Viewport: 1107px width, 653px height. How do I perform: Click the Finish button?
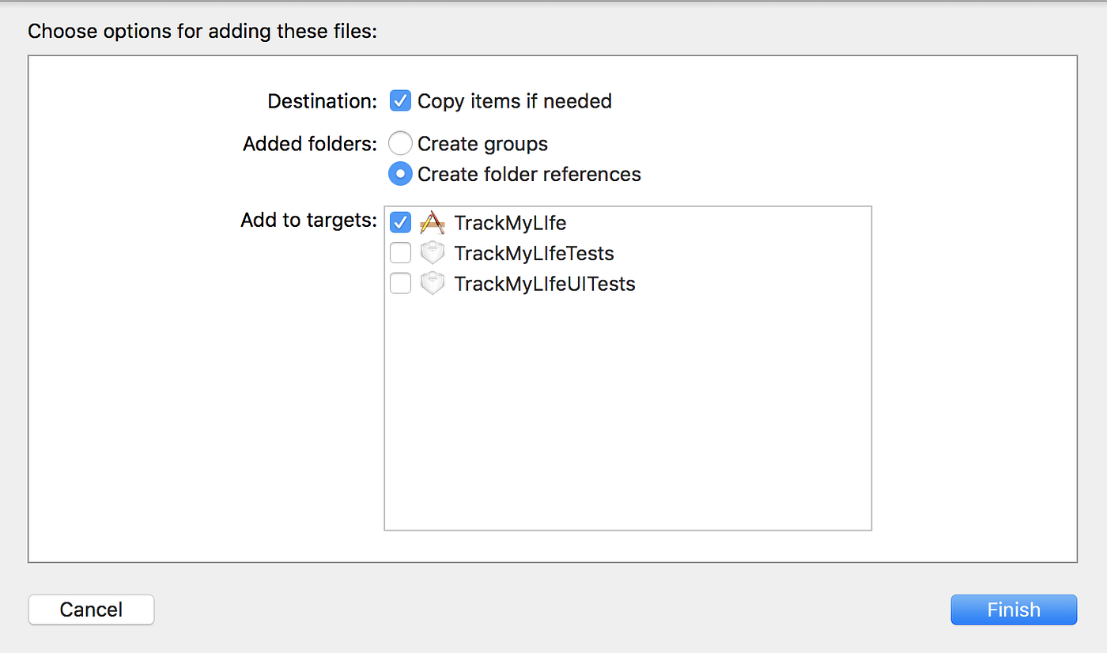pyautogui.click(x=1013, y=610)
